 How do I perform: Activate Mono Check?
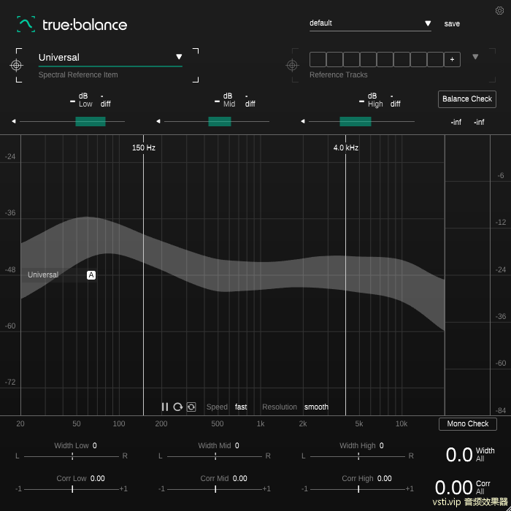pos(468,423)
